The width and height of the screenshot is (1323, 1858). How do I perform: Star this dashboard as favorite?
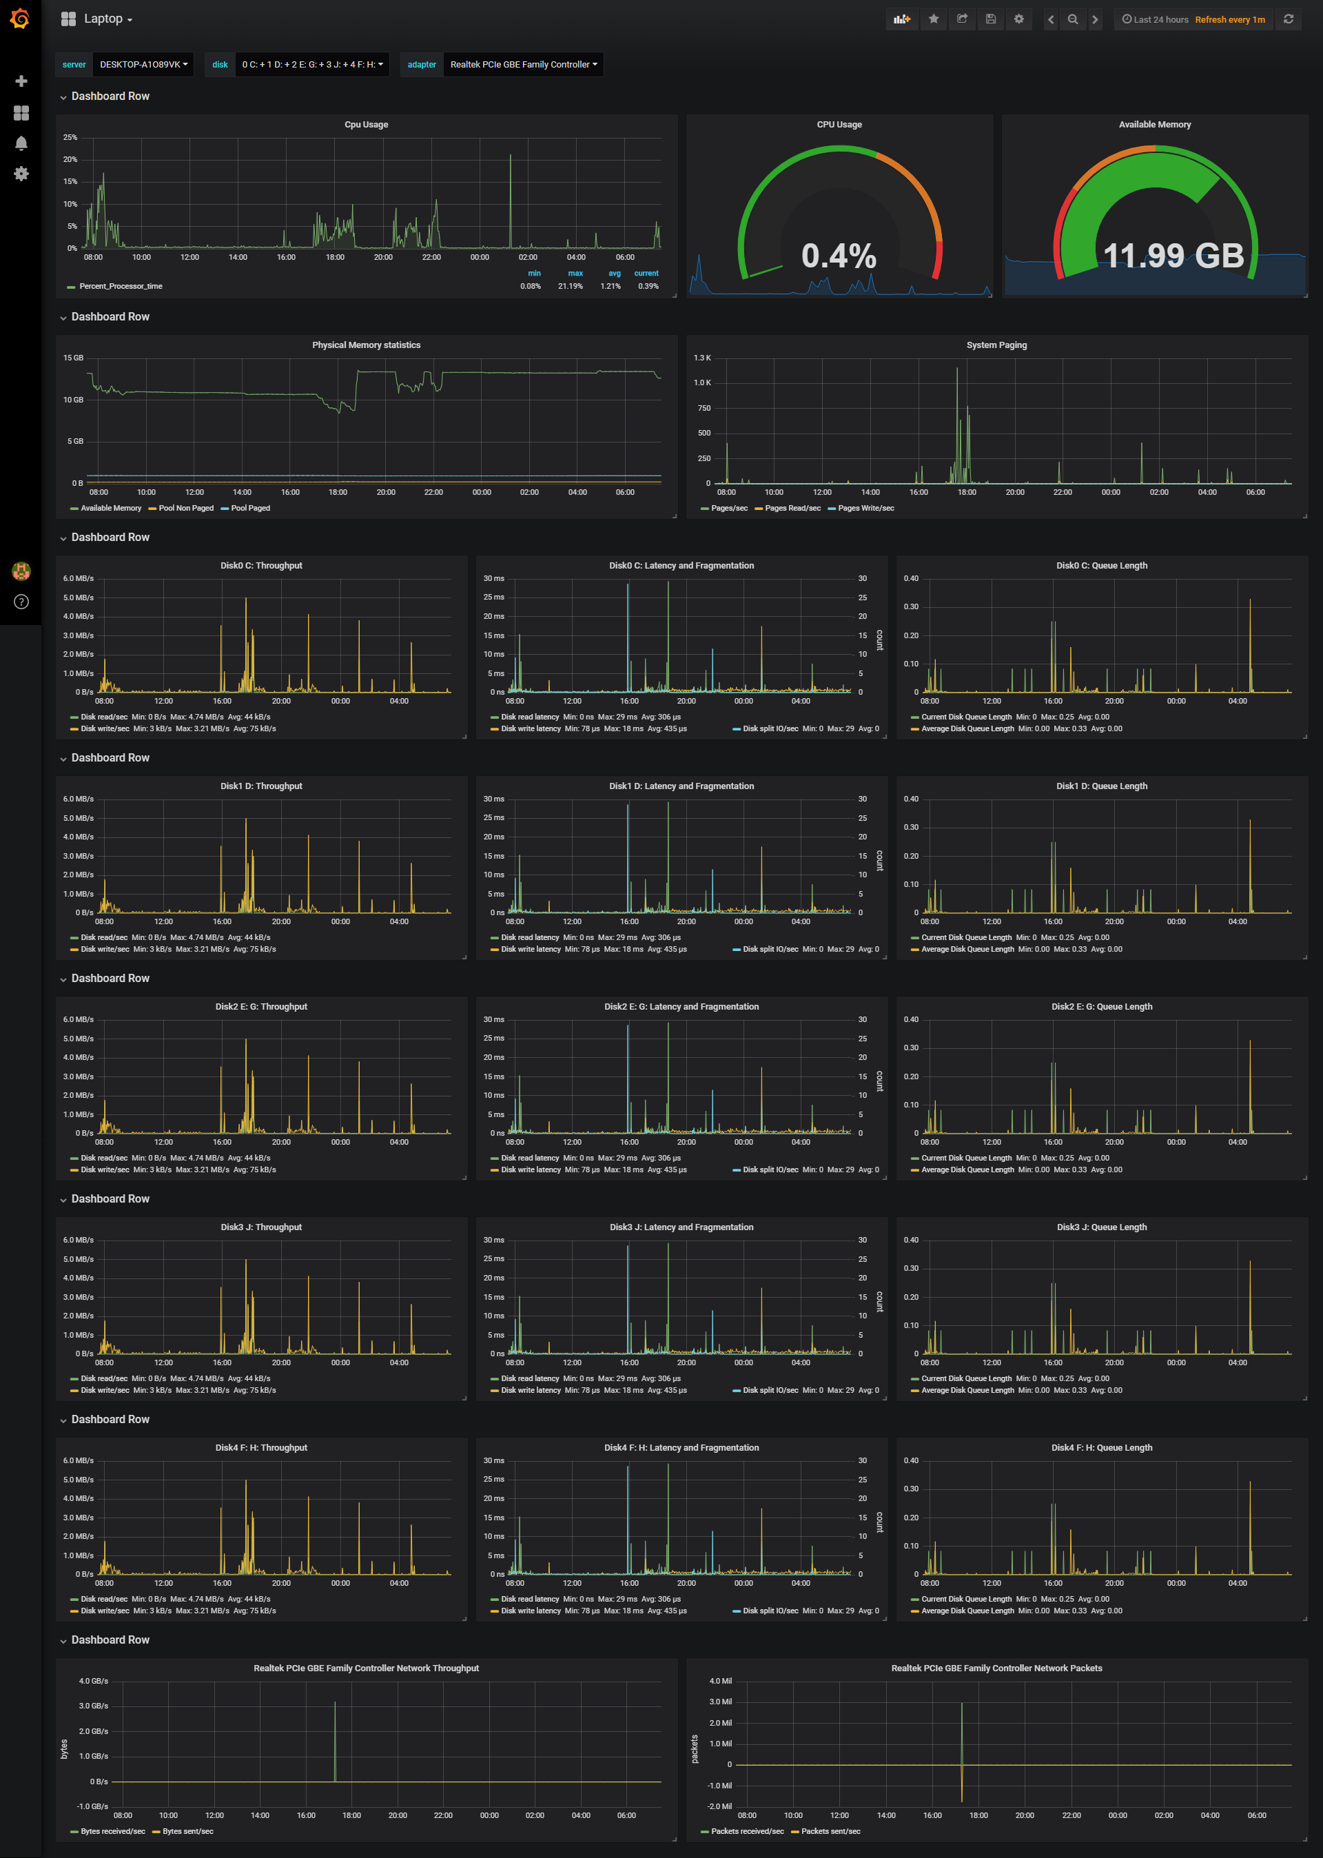click(934, 19)
